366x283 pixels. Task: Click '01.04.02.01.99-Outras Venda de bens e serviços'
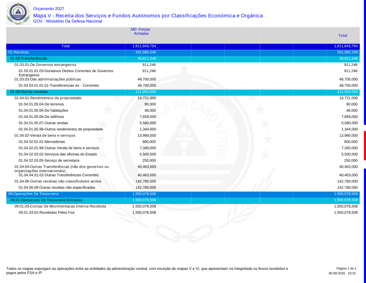tap(59, 148)
